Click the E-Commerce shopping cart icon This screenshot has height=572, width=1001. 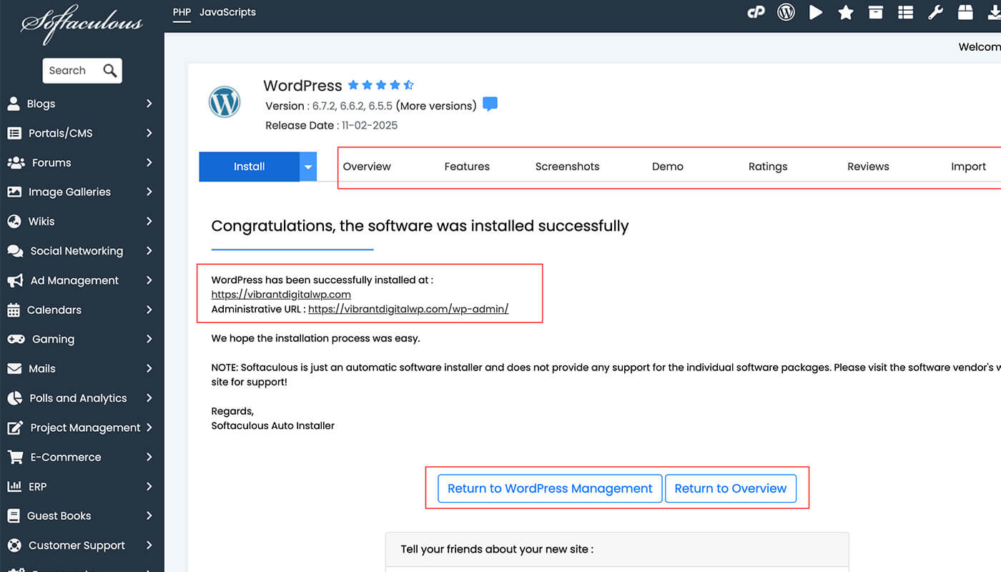coord(15,457)
